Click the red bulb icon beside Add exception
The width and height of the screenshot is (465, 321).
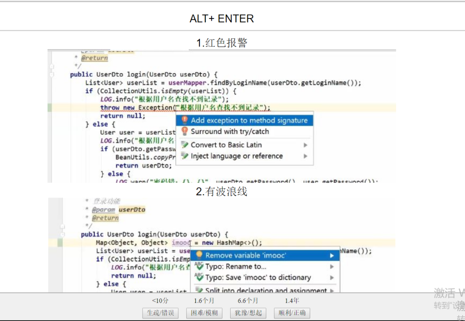(185, 120)
